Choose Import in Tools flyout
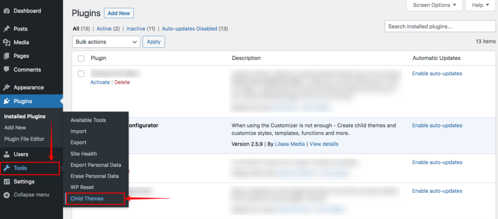The width and height of the screenshot is (498, 219). tap(78, 131)
